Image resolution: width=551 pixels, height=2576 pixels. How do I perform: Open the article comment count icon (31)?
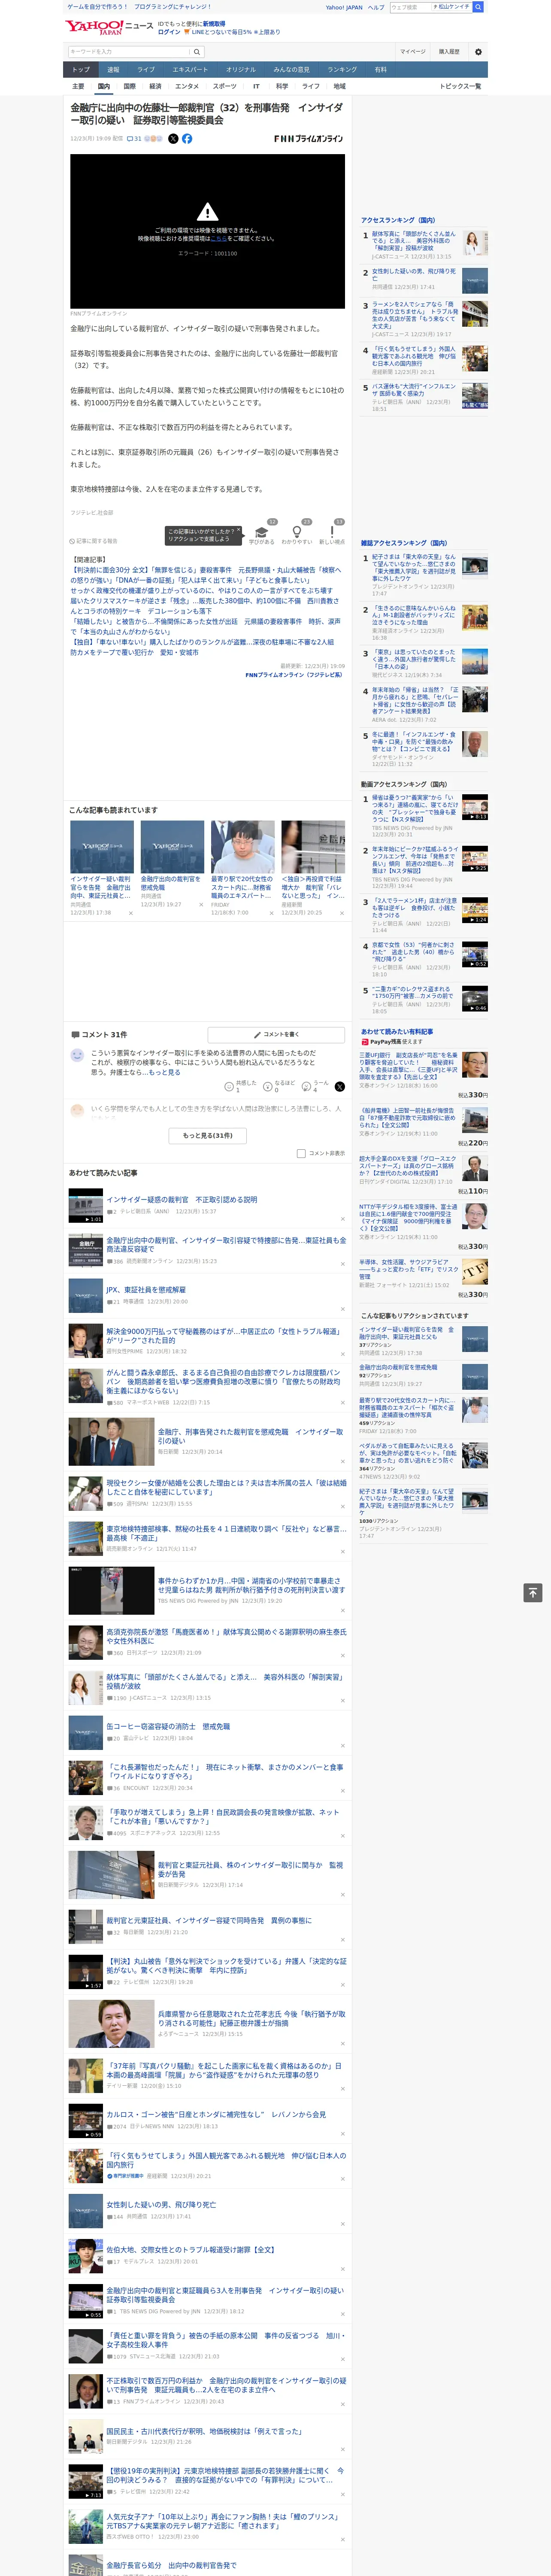pyautogui.click(x=134, y=139)
